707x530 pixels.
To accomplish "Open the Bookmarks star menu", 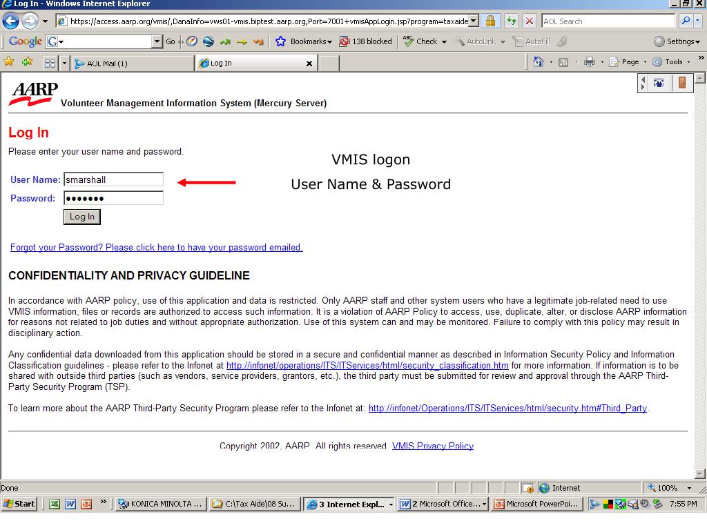I will point(304,41).
